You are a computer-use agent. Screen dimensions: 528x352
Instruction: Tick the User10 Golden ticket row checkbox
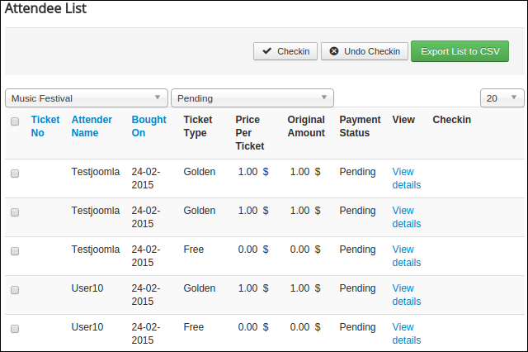pyautogui.click(x=15, y=290)
